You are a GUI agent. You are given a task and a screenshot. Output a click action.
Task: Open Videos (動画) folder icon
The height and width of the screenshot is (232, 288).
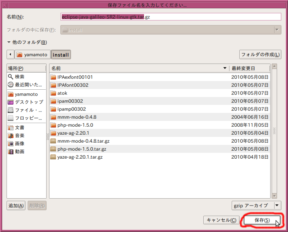(x=11, y=151)
